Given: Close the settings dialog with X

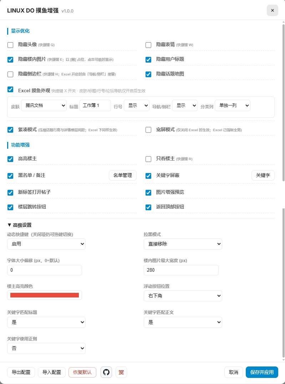Looking at the screenshot, I should (272, 10).
